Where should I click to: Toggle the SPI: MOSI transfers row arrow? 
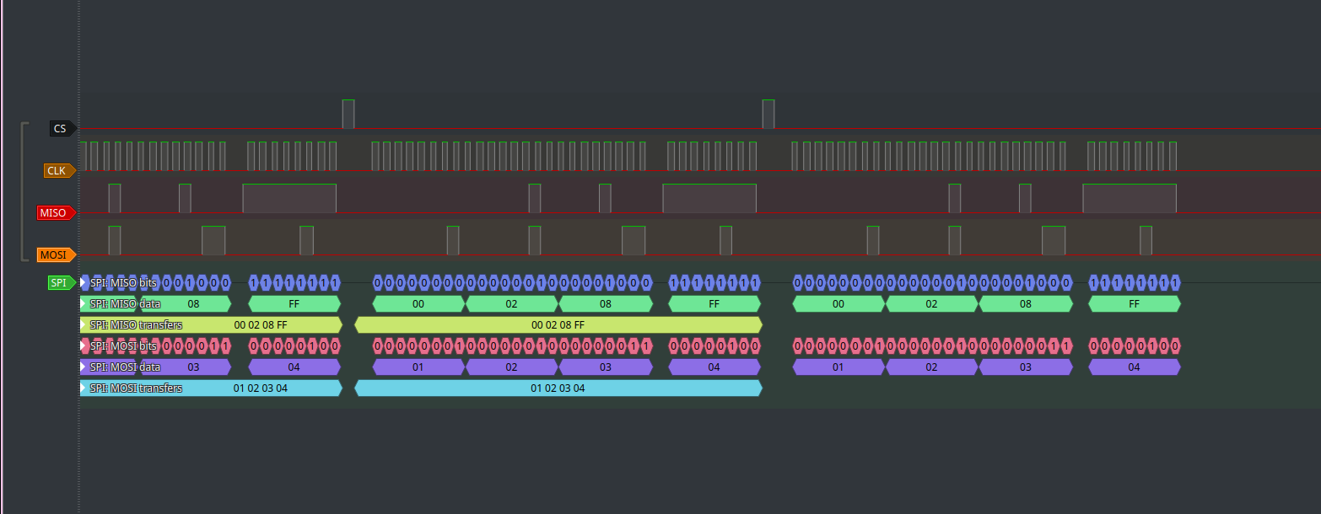[x=84, y=388]
